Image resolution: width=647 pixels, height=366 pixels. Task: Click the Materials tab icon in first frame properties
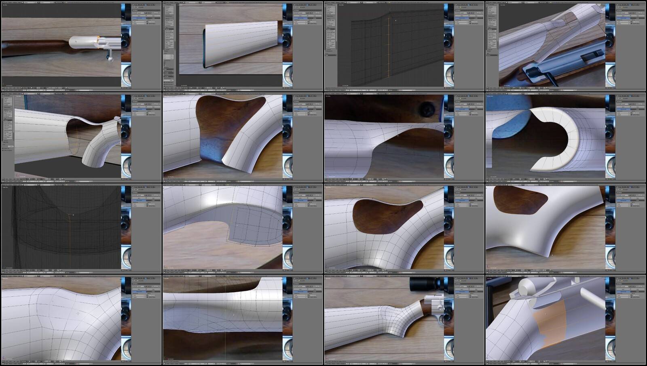tap(149, 5)
